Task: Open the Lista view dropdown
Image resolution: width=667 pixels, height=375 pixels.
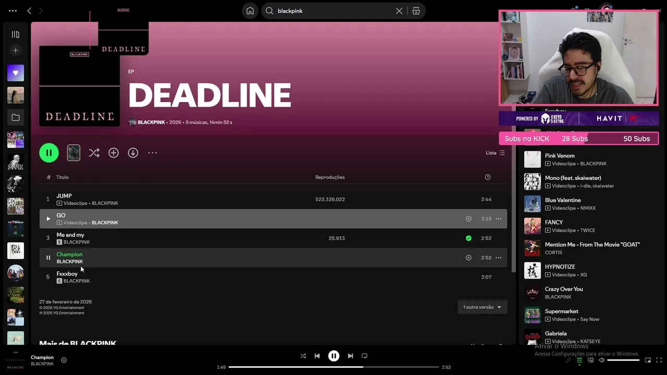Action: coord(495,153)
